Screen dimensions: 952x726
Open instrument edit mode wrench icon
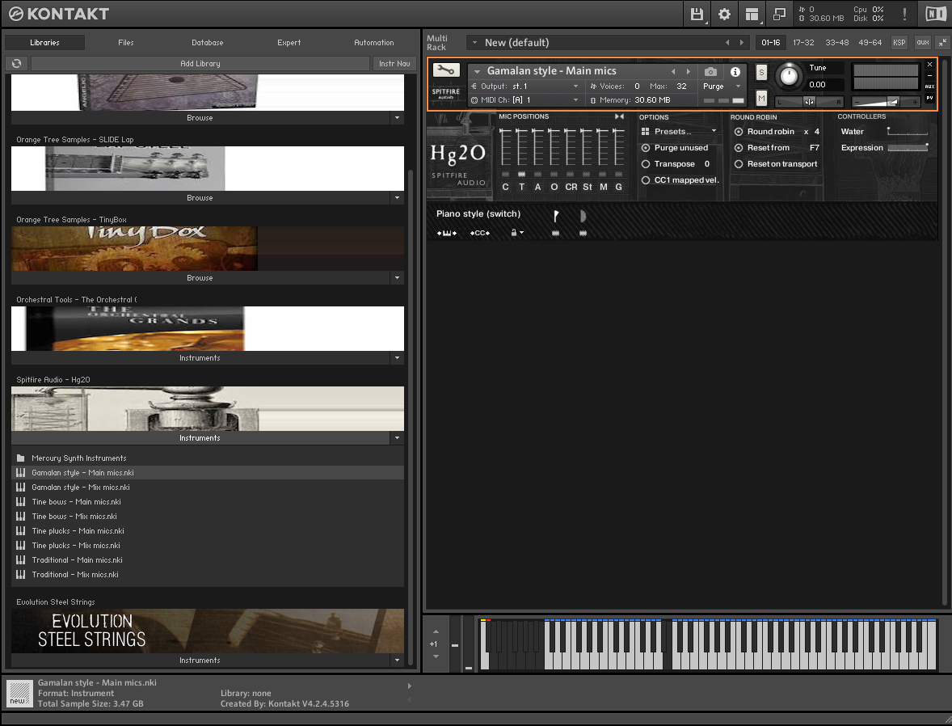tap(445, 70)
